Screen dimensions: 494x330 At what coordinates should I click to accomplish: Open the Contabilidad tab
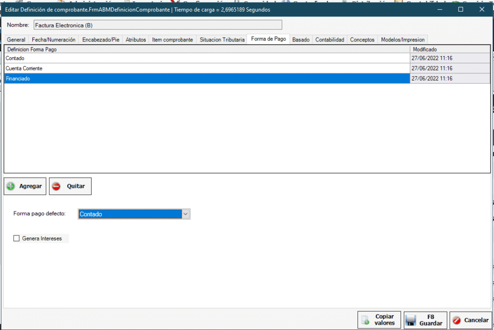[329, 40]
